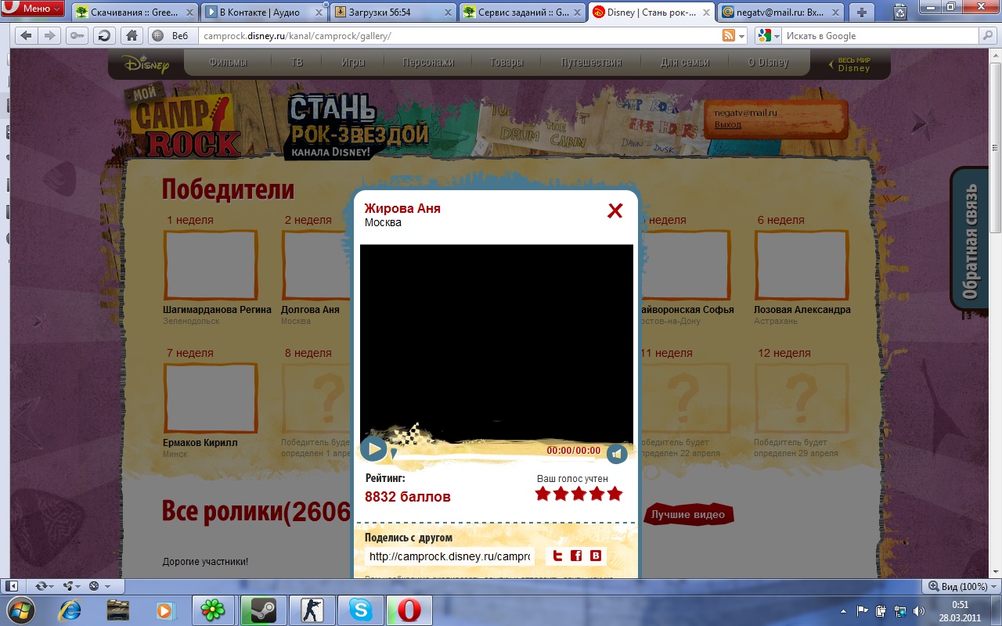
Task: Open Steam from the taskbar
Action: (262, 610)
